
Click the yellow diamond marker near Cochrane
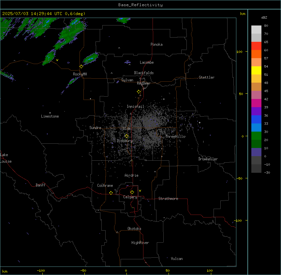[x=111, y=193]
